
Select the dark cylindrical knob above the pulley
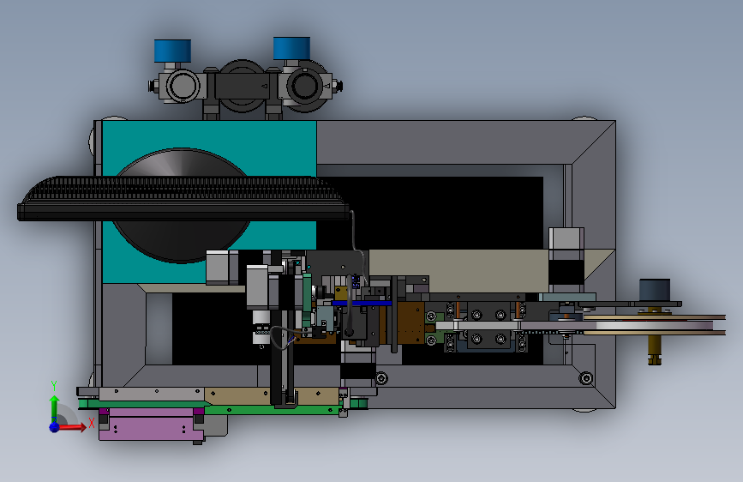(655, 290)
